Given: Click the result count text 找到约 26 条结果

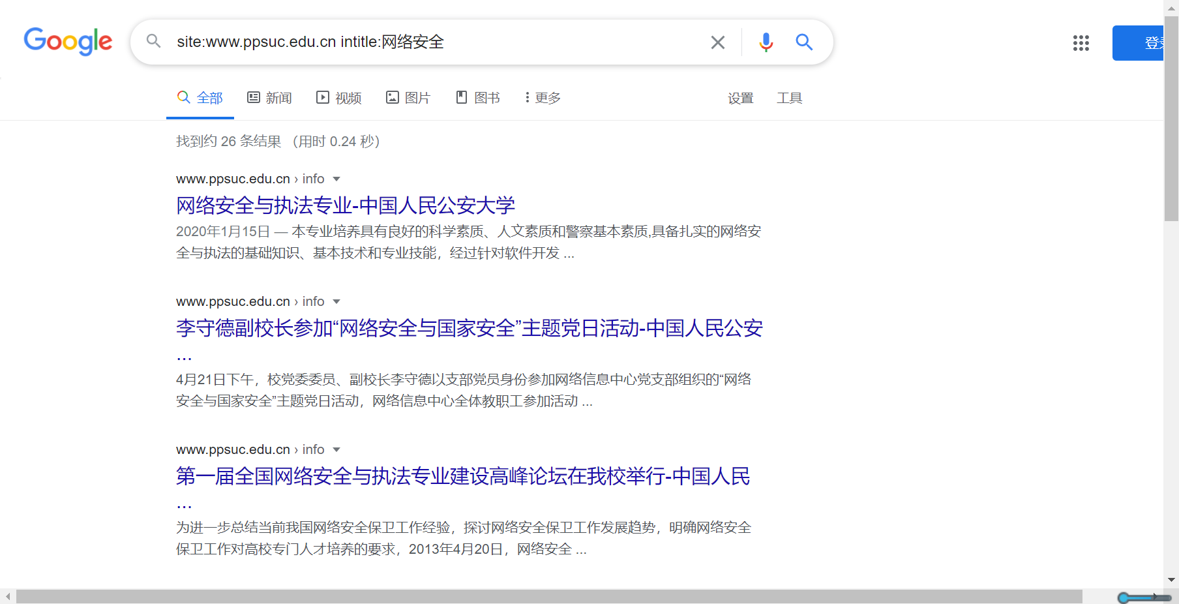Looking at the screenshot, I should pyautogui.click(x=228, y=142).
